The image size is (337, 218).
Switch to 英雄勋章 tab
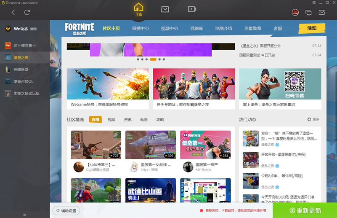click(253, 28)
